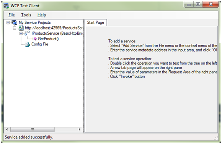The image size is (222, 144).
Task: Minimize the WCF Test Client window
Action: coord(189,5)
